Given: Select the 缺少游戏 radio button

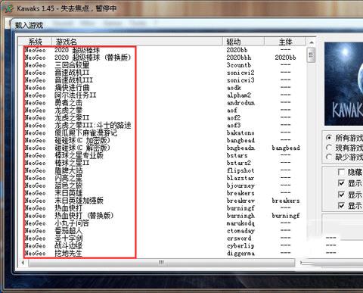Looking at the screenshot, I should [329, 157].
